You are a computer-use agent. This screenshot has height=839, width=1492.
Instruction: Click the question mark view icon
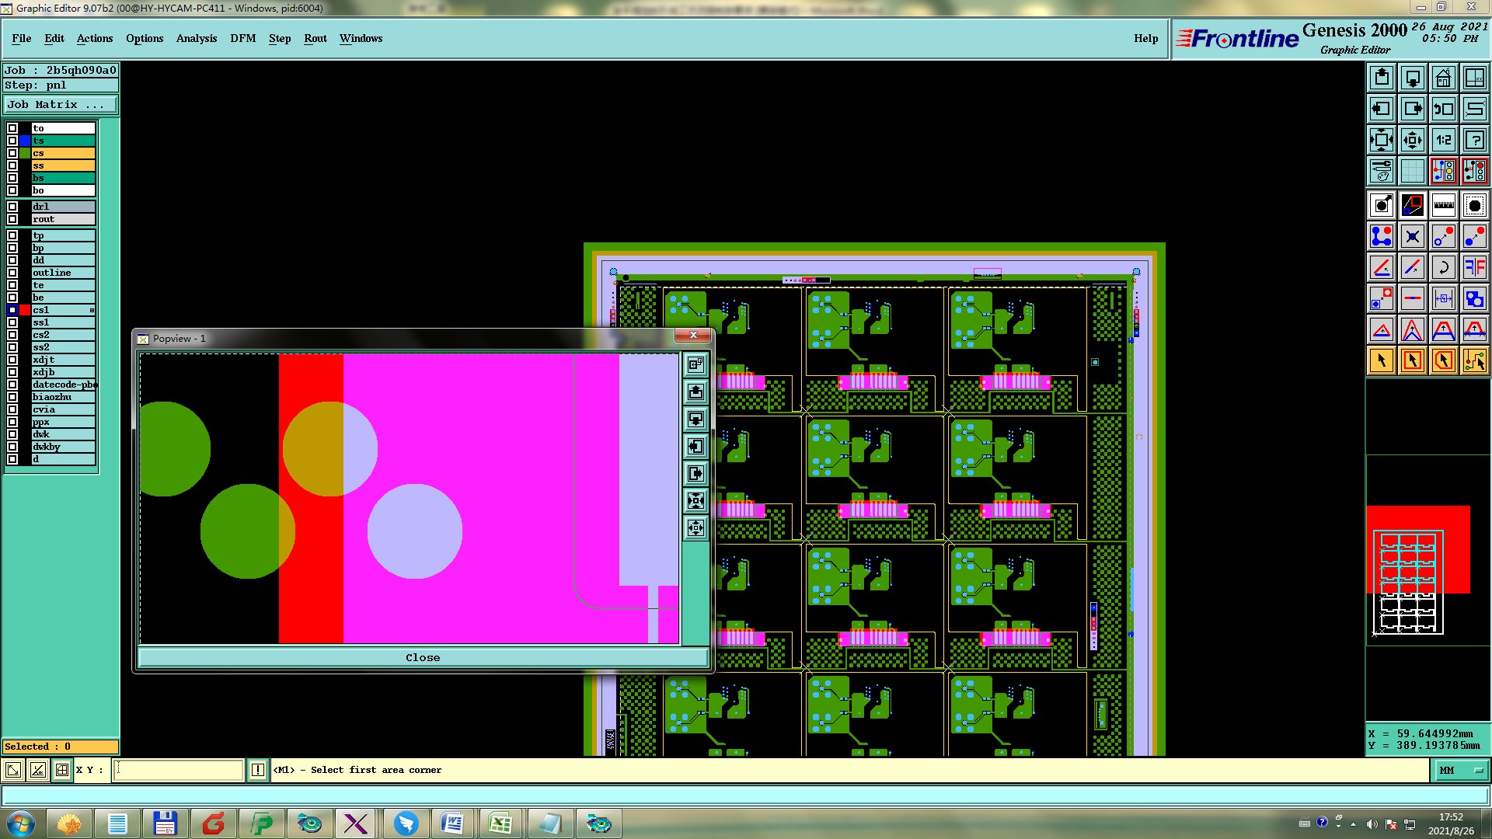[1474, 140]
